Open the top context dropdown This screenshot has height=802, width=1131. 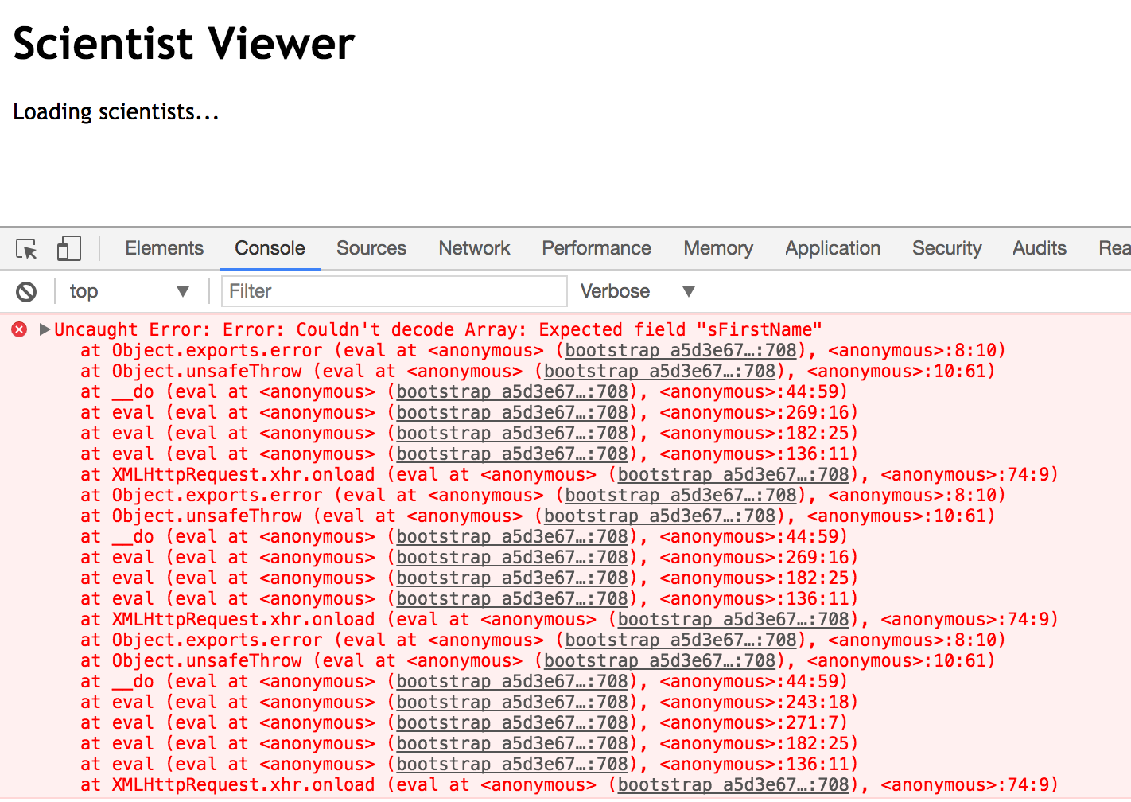pyautogui.click(x=129, y=291)
